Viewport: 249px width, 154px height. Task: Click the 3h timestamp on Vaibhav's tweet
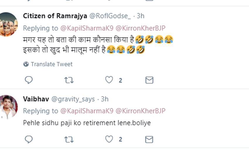click(105, 99)
